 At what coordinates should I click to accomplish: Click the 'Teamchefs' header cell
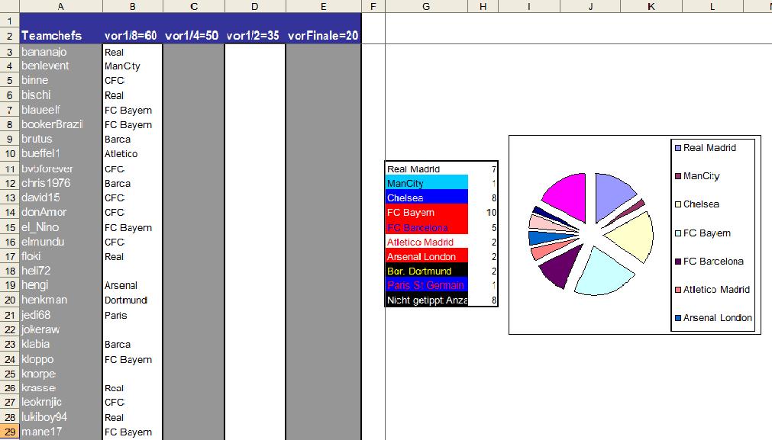pos(61,35)
